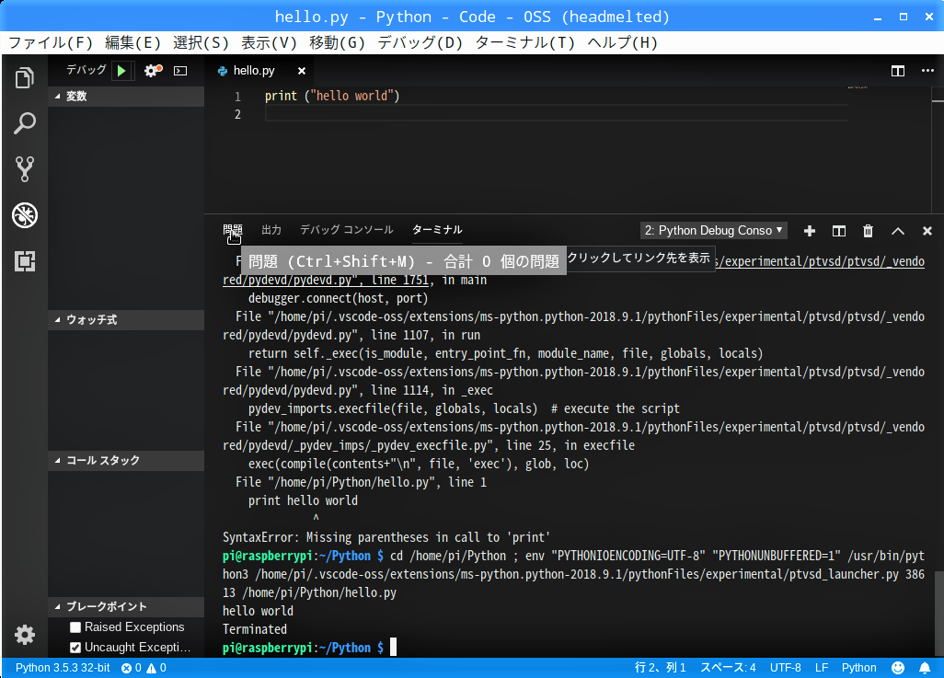Open the 編集(E) menu
This screenshot has height=678, width=944.
[132, 42]
